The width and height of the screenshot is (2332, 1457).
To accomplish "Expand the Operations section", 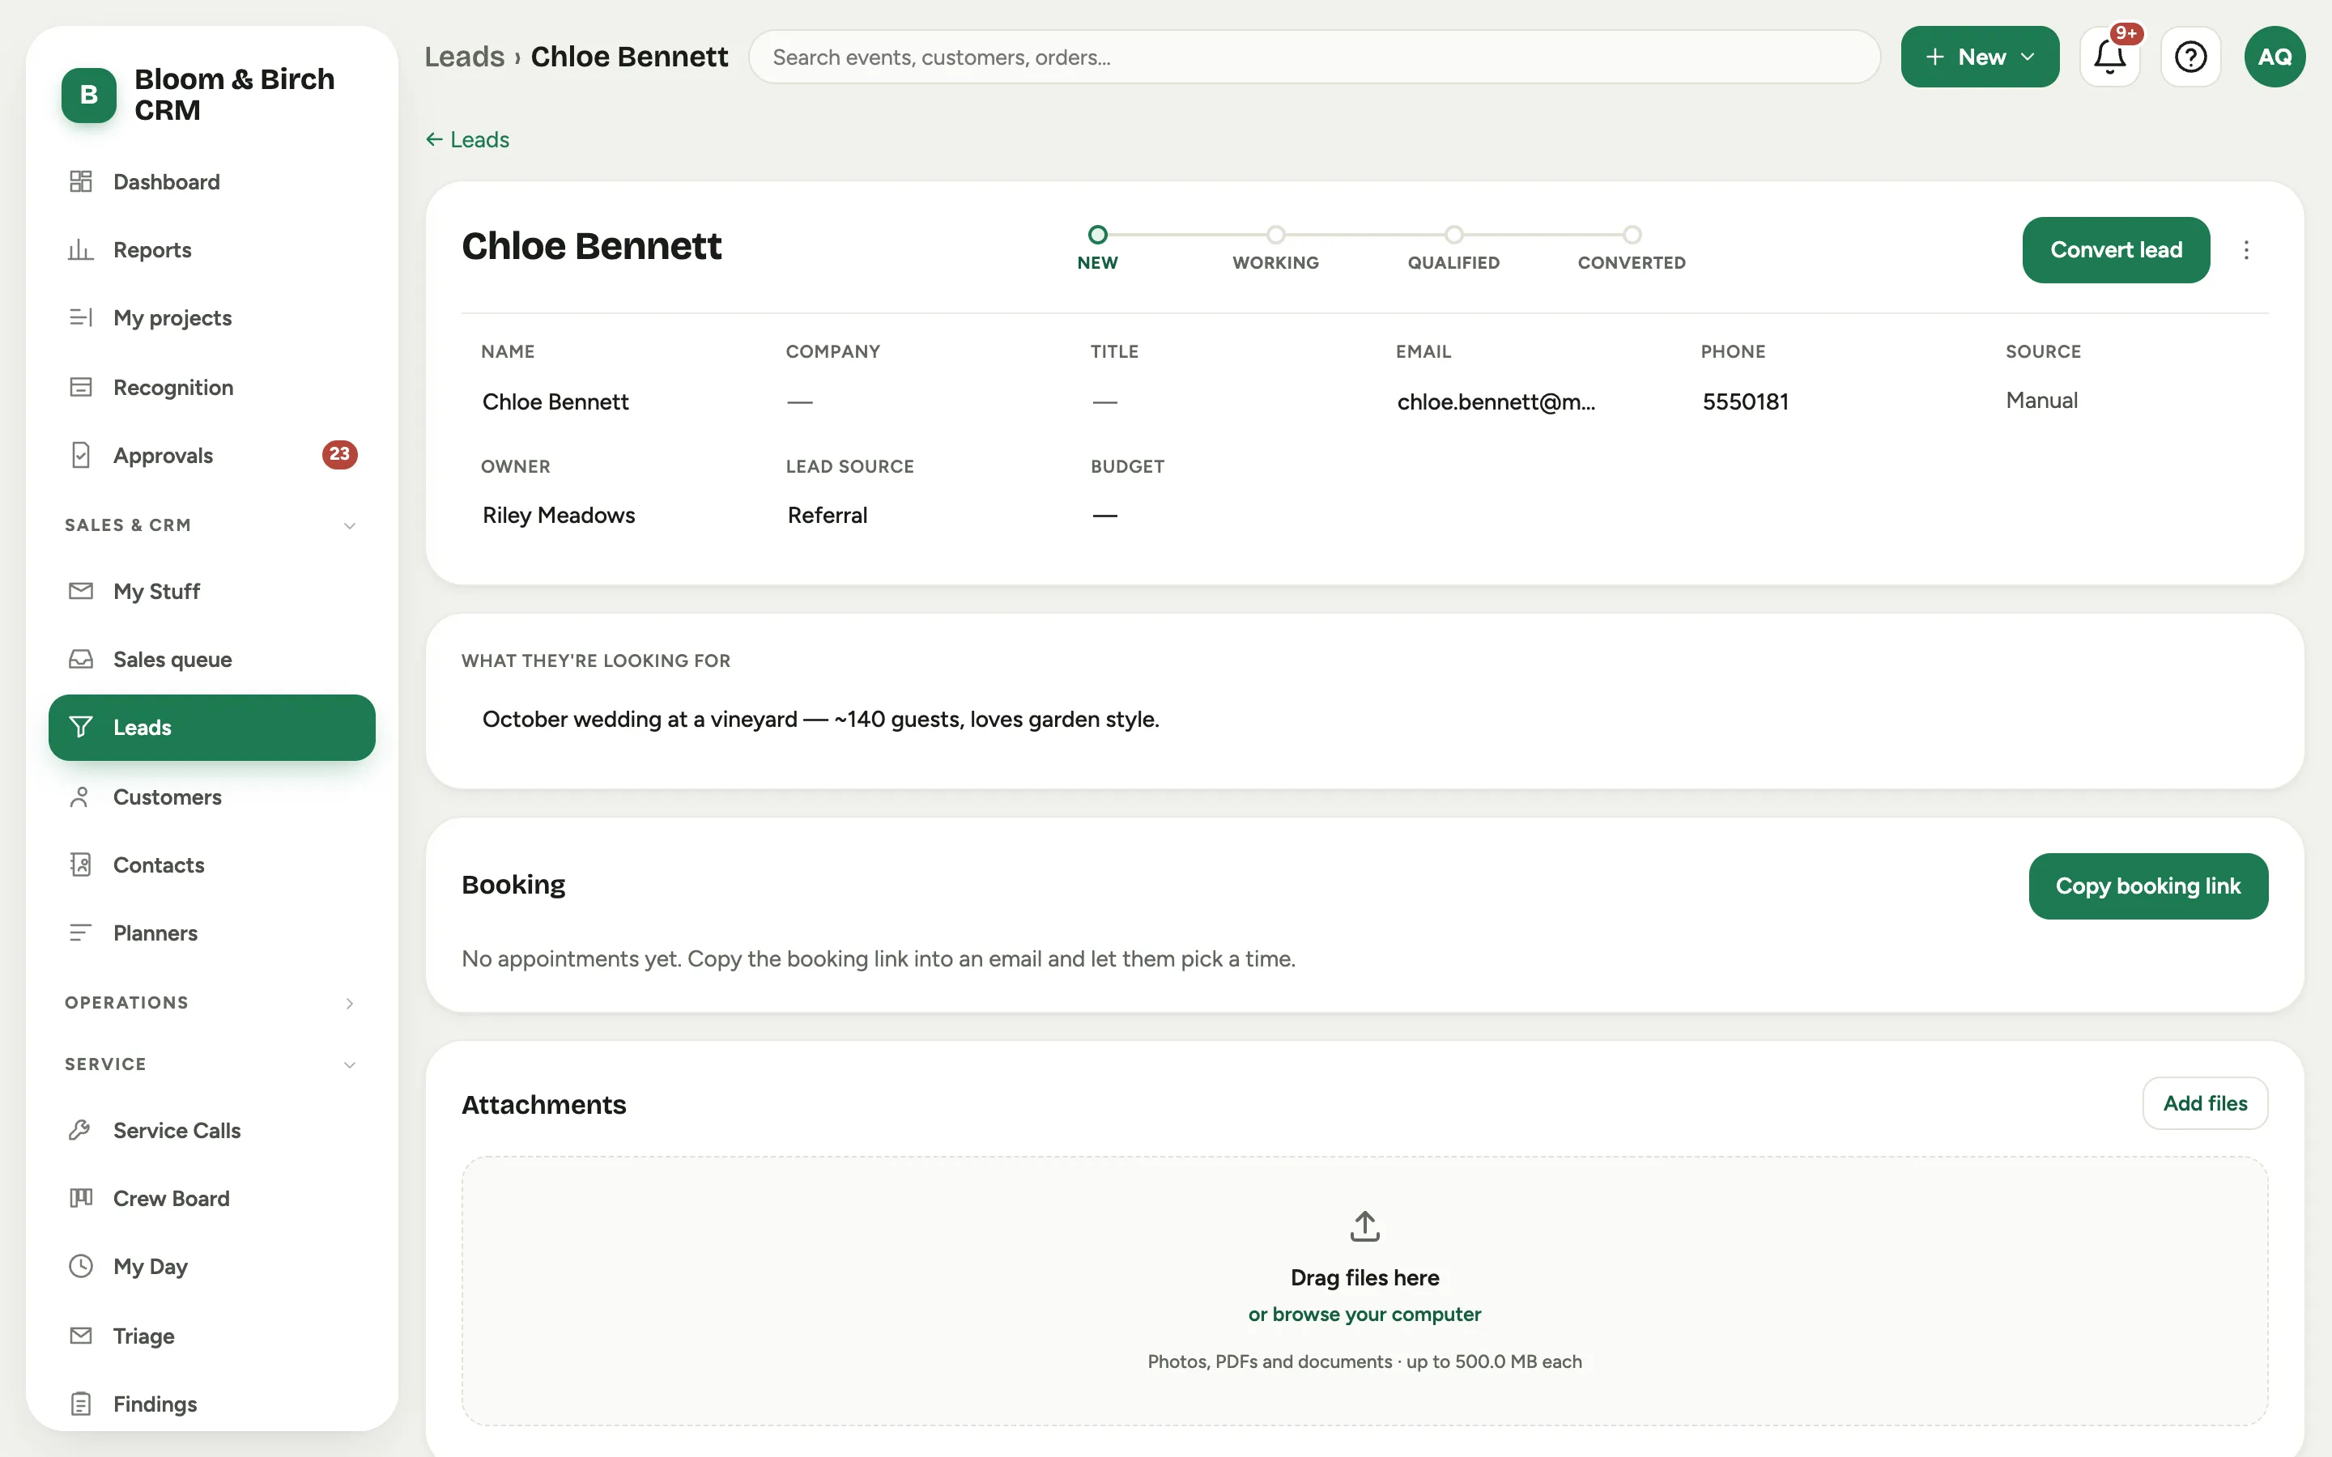I will (x=211, y=1002).
